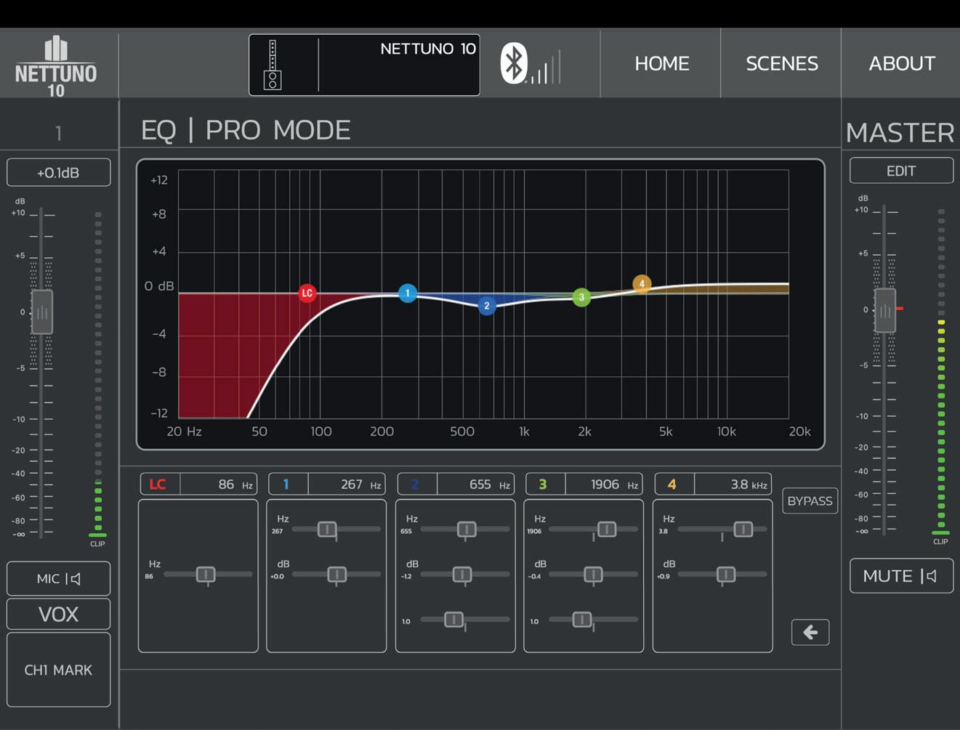Select EQ band 3 node on graph
The width and height of the screenshot is (960, 730).
click(x=581, y=297)
